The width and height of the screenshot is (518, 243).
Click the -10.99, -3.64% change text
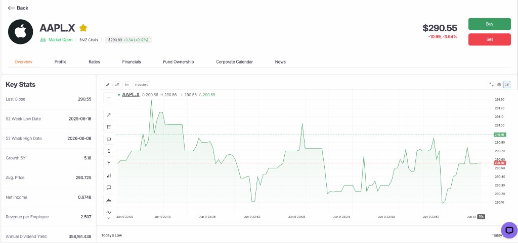tap(442, 36)
